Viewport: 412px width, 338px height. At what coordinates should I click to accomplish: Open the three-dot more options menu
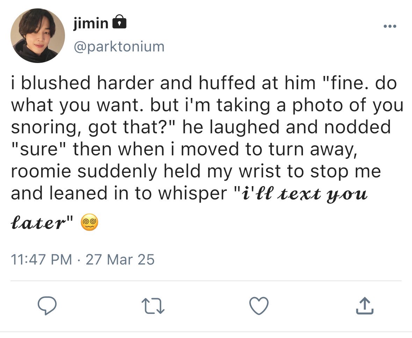[390, 26]
